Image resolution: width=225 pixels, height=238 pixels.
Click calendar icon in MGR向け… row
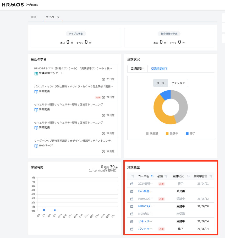pyautogui.click(x=132, y=214)
